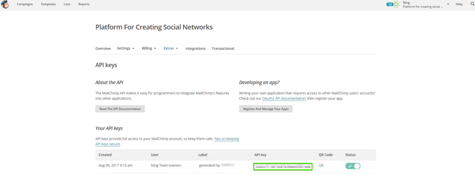
Task: Open the Help menu item
Action: (x=459, y=4)
